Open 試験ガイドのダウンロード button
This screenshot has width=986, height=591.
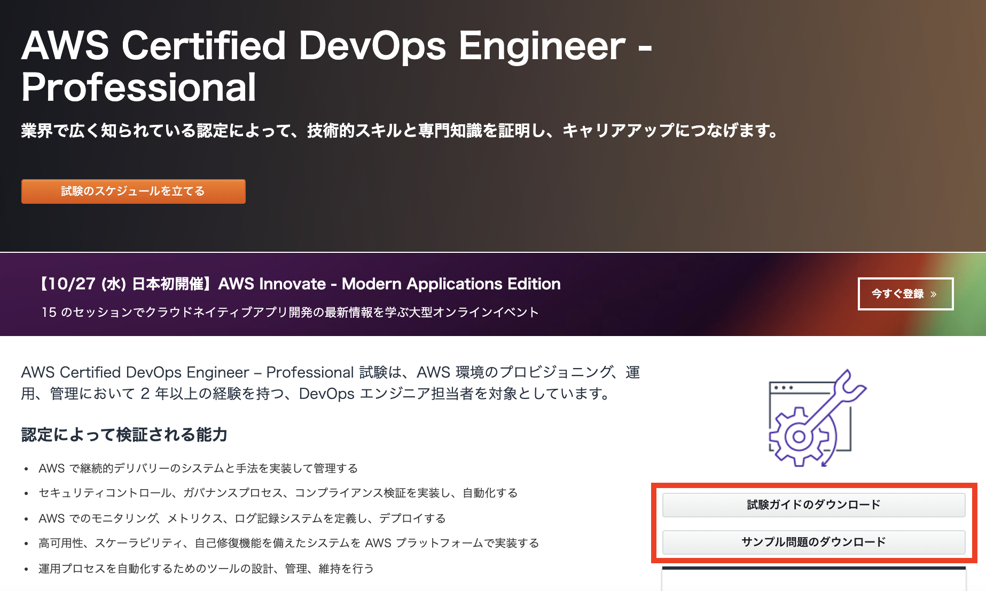click(x=813, y=505)
